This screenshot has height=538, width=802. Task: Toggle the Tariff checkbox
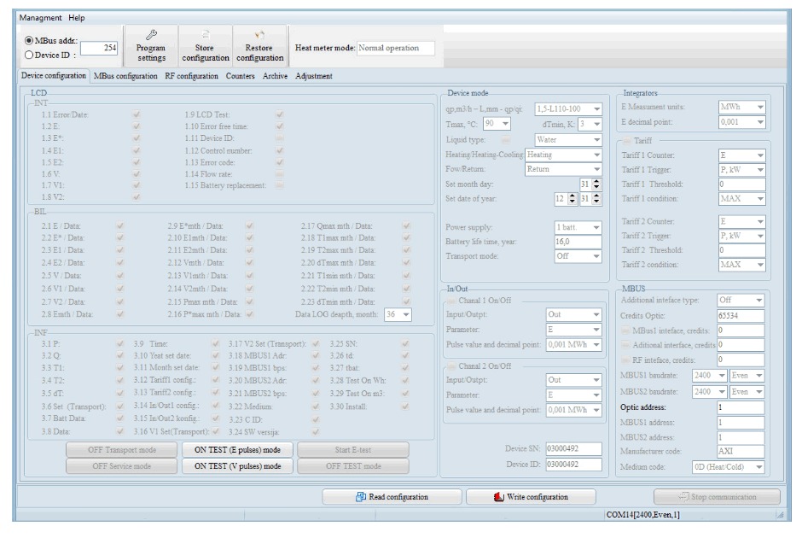click(627, 141)
